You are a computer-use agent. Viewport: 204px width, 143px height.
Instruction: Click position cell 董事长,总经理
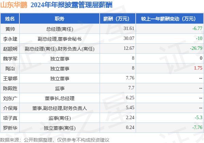60,98
